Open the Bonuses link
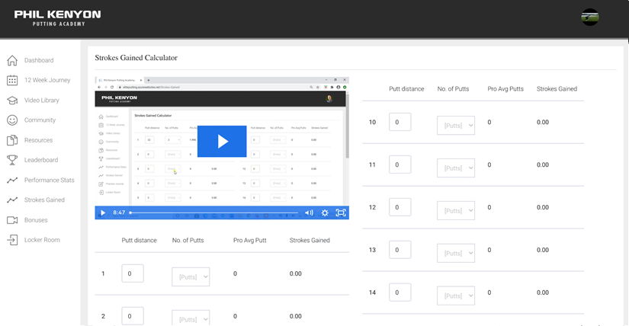Viewport: 629px width, 326px height. [x=36, y=219]
